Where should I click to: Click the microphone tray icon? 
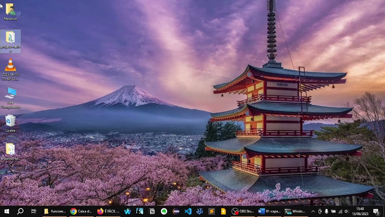click(x=326, y=211)
